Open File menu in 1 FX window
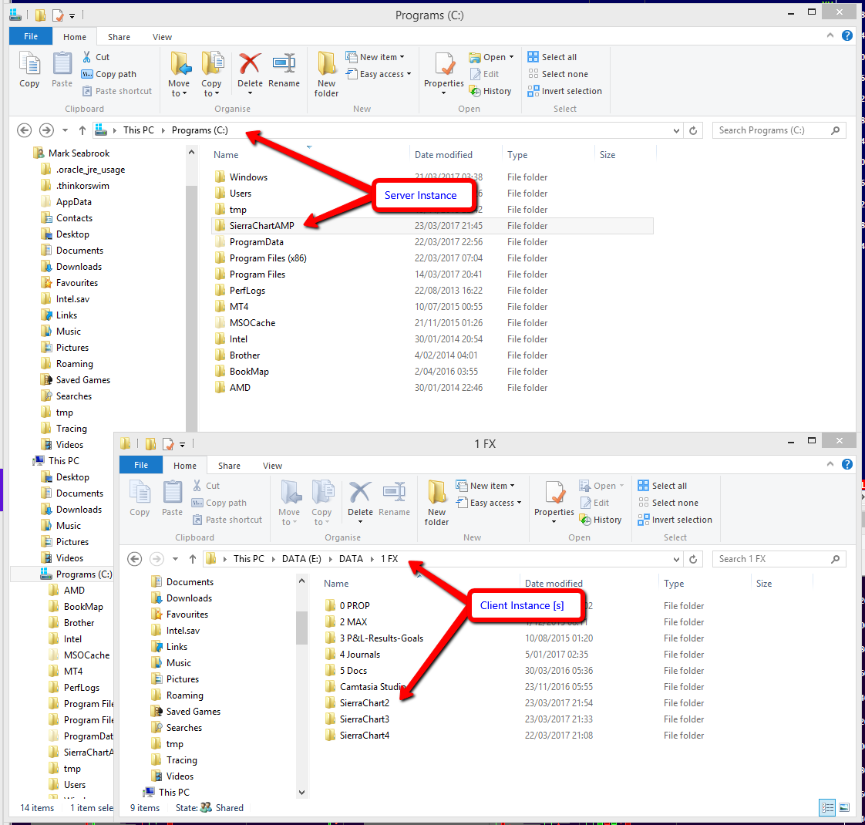865x825 pixels. pyautogui.click(x=141, y=465)
